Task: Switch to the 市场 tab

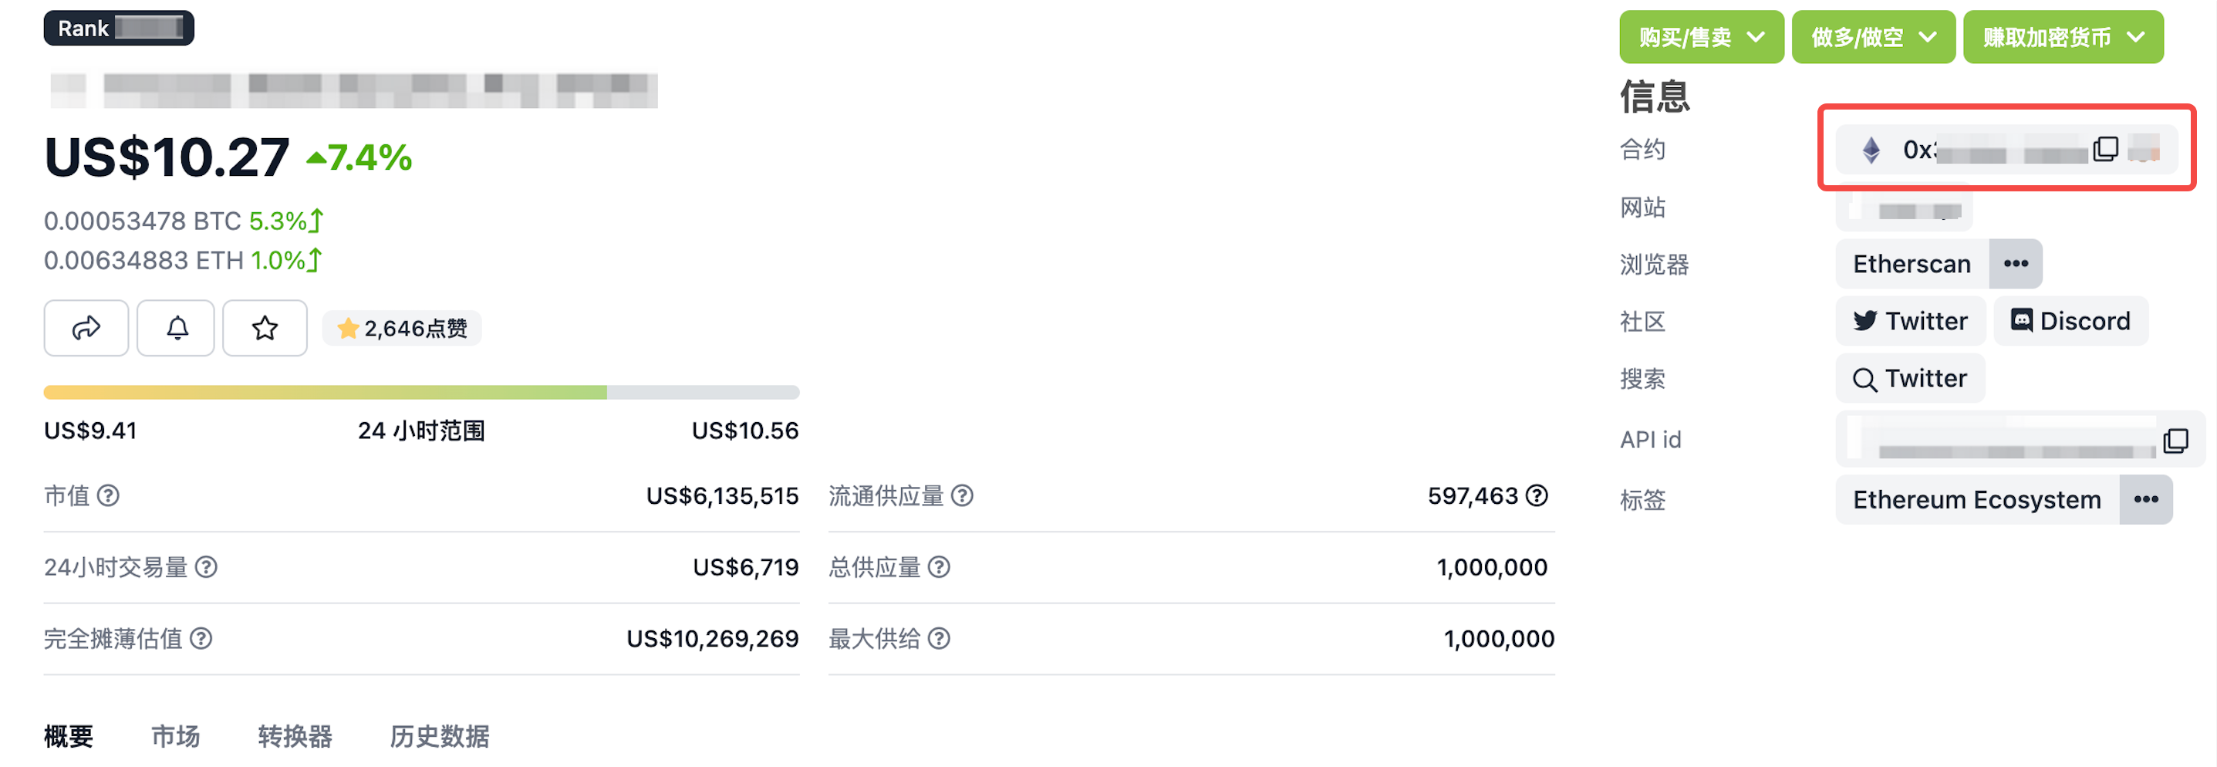Action: pos(176,736)
